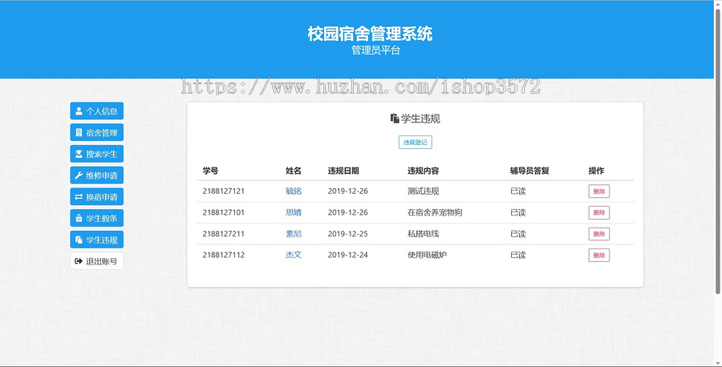Click the copy icon beside sidebar 学生违规
Screen dimensions: 722x367
[x=79, y=240]
